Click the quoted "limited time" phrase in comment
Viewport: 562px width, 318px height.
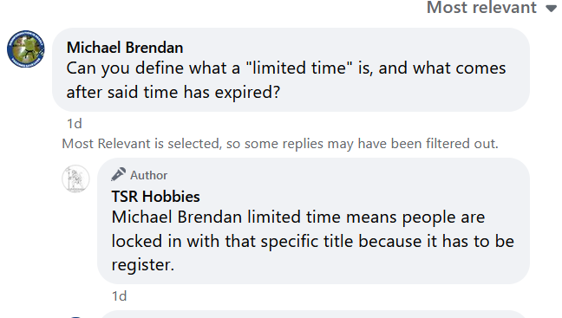(x=299, y=68)
